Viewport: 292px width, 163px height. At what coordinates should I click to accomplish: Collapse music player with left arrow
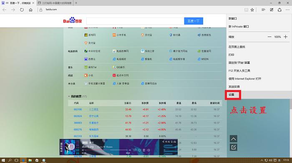coord(175,147)
